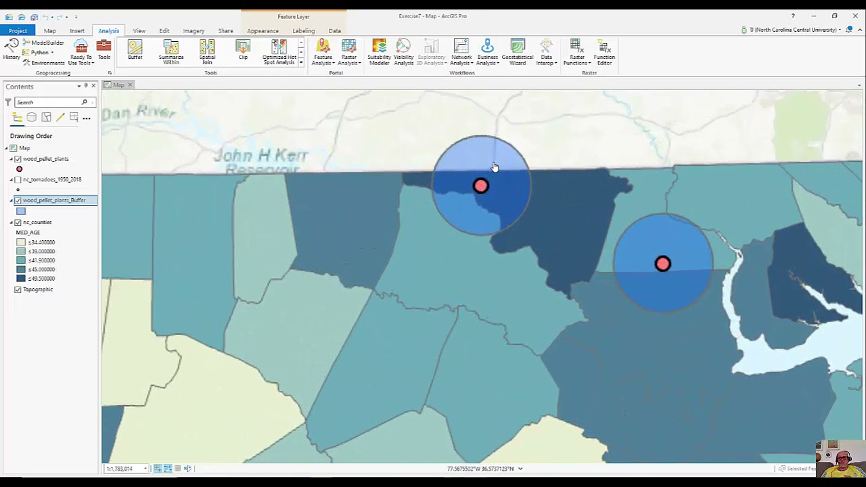Click the search magnifier in Contents
The width and height of the screenshot is (866, 487).
click(x=85, y=102)
